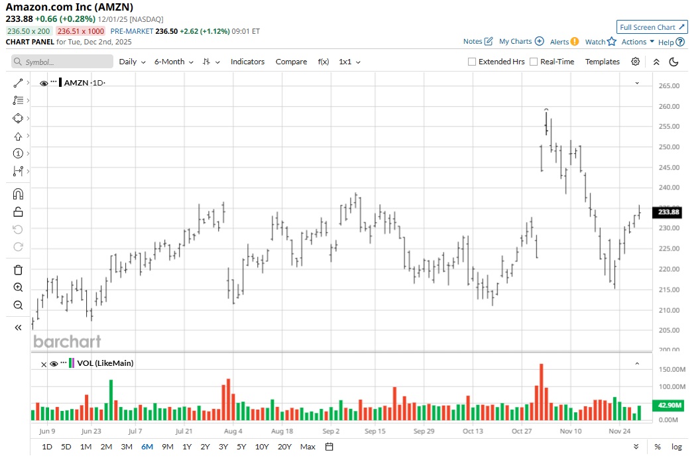Toggle AMZN series visibility eye
The image size is (698, 460).
point(44,84)
